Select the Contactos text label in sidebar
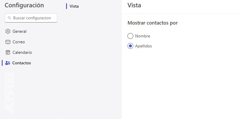238x119 pixels. [22, 63]
